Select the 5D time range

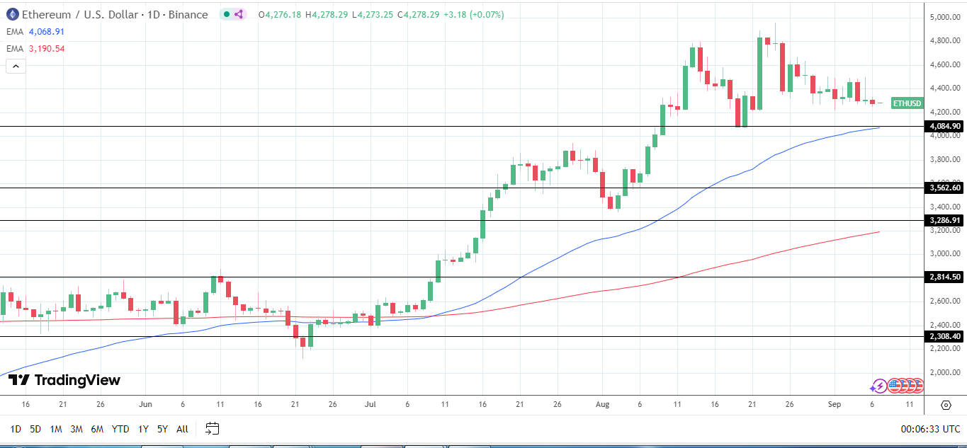35,429
